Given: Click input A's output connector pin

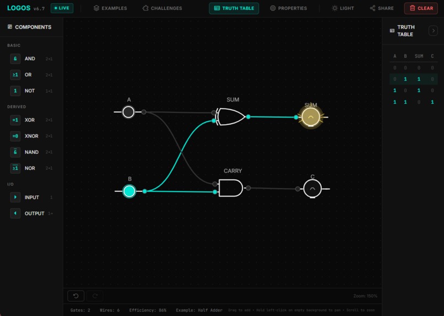Looking at the screenshot, I should pyautogui.click(x=144, y=112).
